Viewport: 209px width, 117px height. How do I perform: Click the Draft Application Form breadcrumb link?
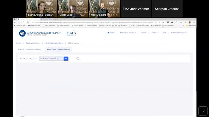pos(55,43)
